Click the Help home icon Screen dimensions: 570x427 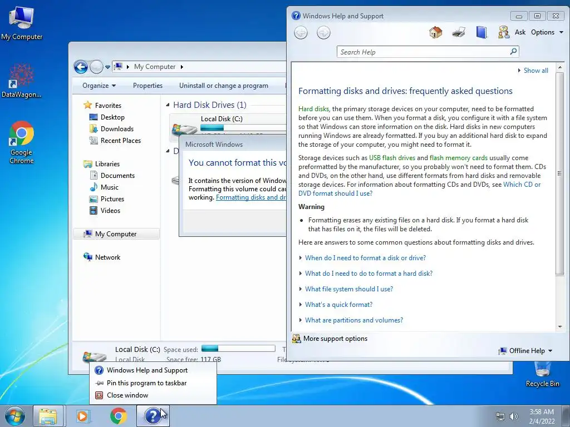point(435,32)
